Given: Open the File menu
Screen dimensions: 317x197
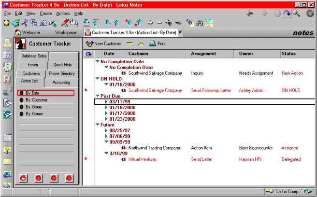Looking at the screenshot, I should (x=7, y=14).
